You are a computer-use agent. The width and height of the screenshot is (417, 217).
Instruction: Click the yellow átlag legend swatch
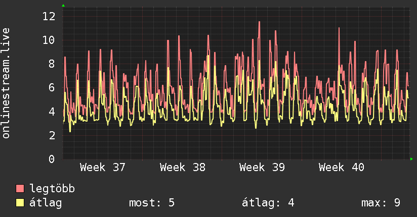20,203
